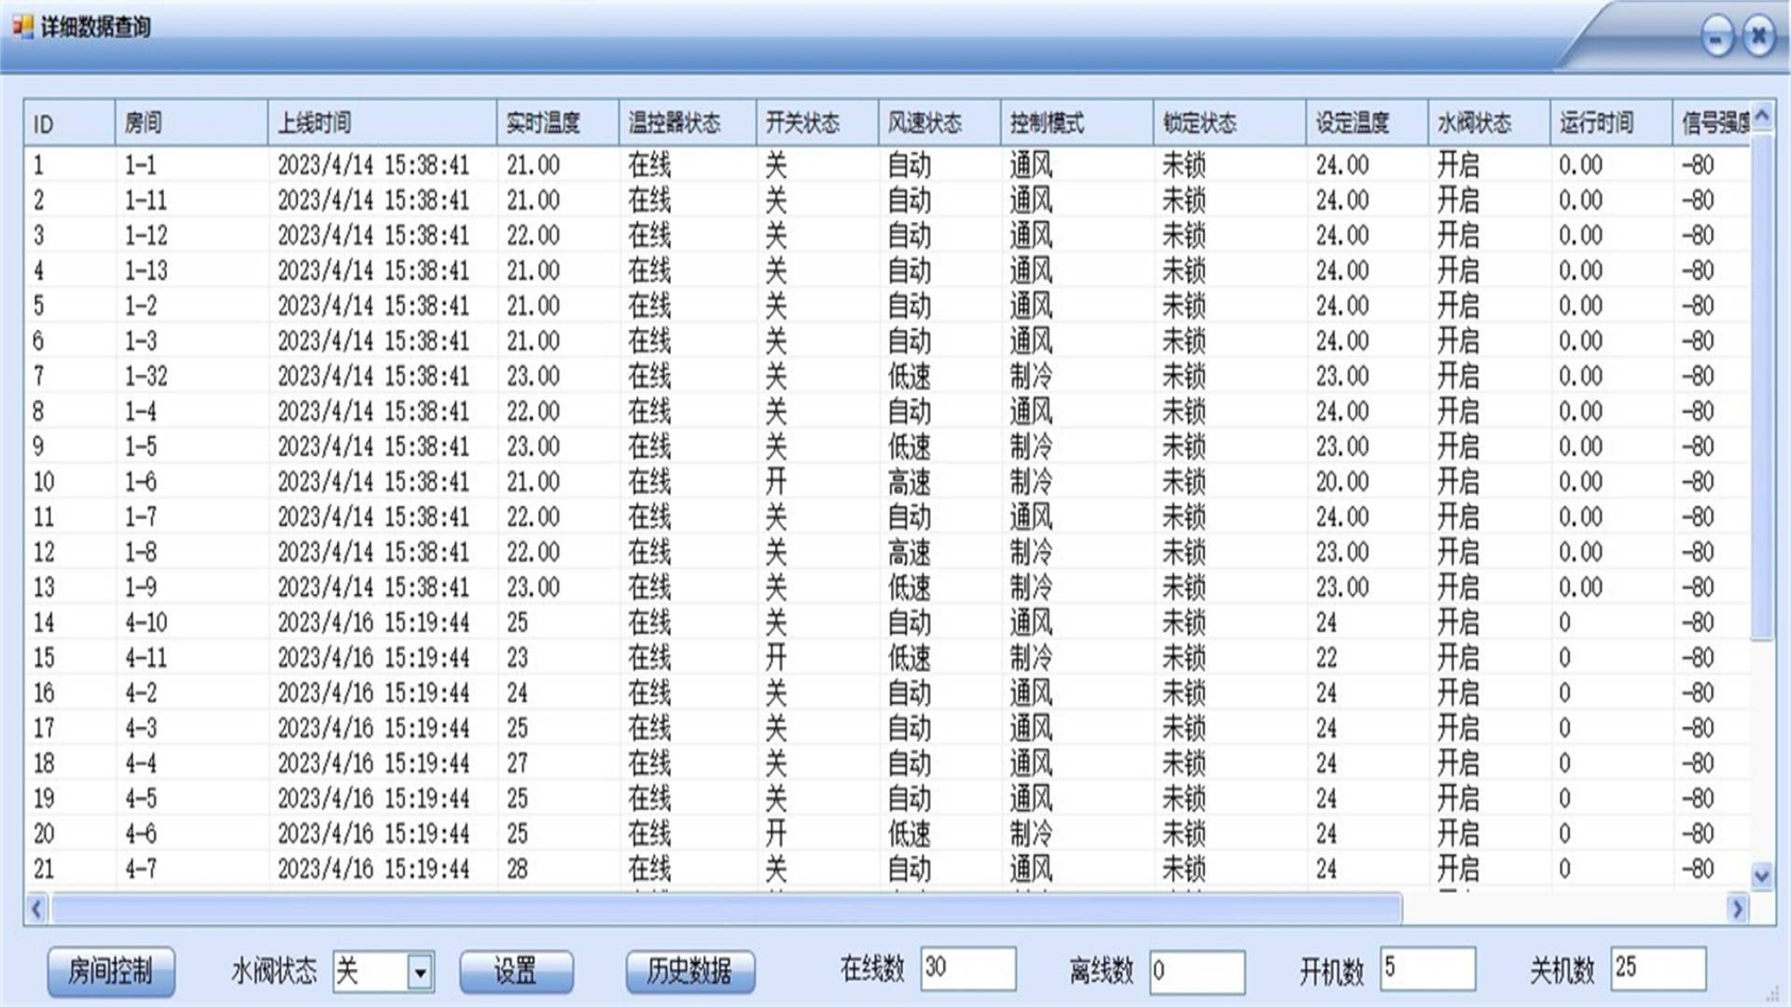Close the detailed data query window
Viewport: 1791px width, 1007px height.
tap(1758, 36)
